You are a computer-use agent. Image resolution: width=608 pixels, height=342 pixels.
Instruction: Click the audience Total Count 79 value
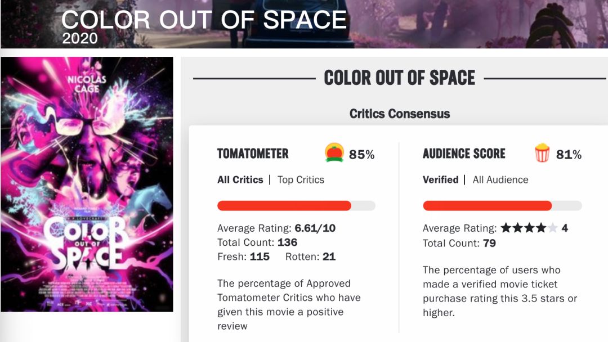click(x=489, y=244)
